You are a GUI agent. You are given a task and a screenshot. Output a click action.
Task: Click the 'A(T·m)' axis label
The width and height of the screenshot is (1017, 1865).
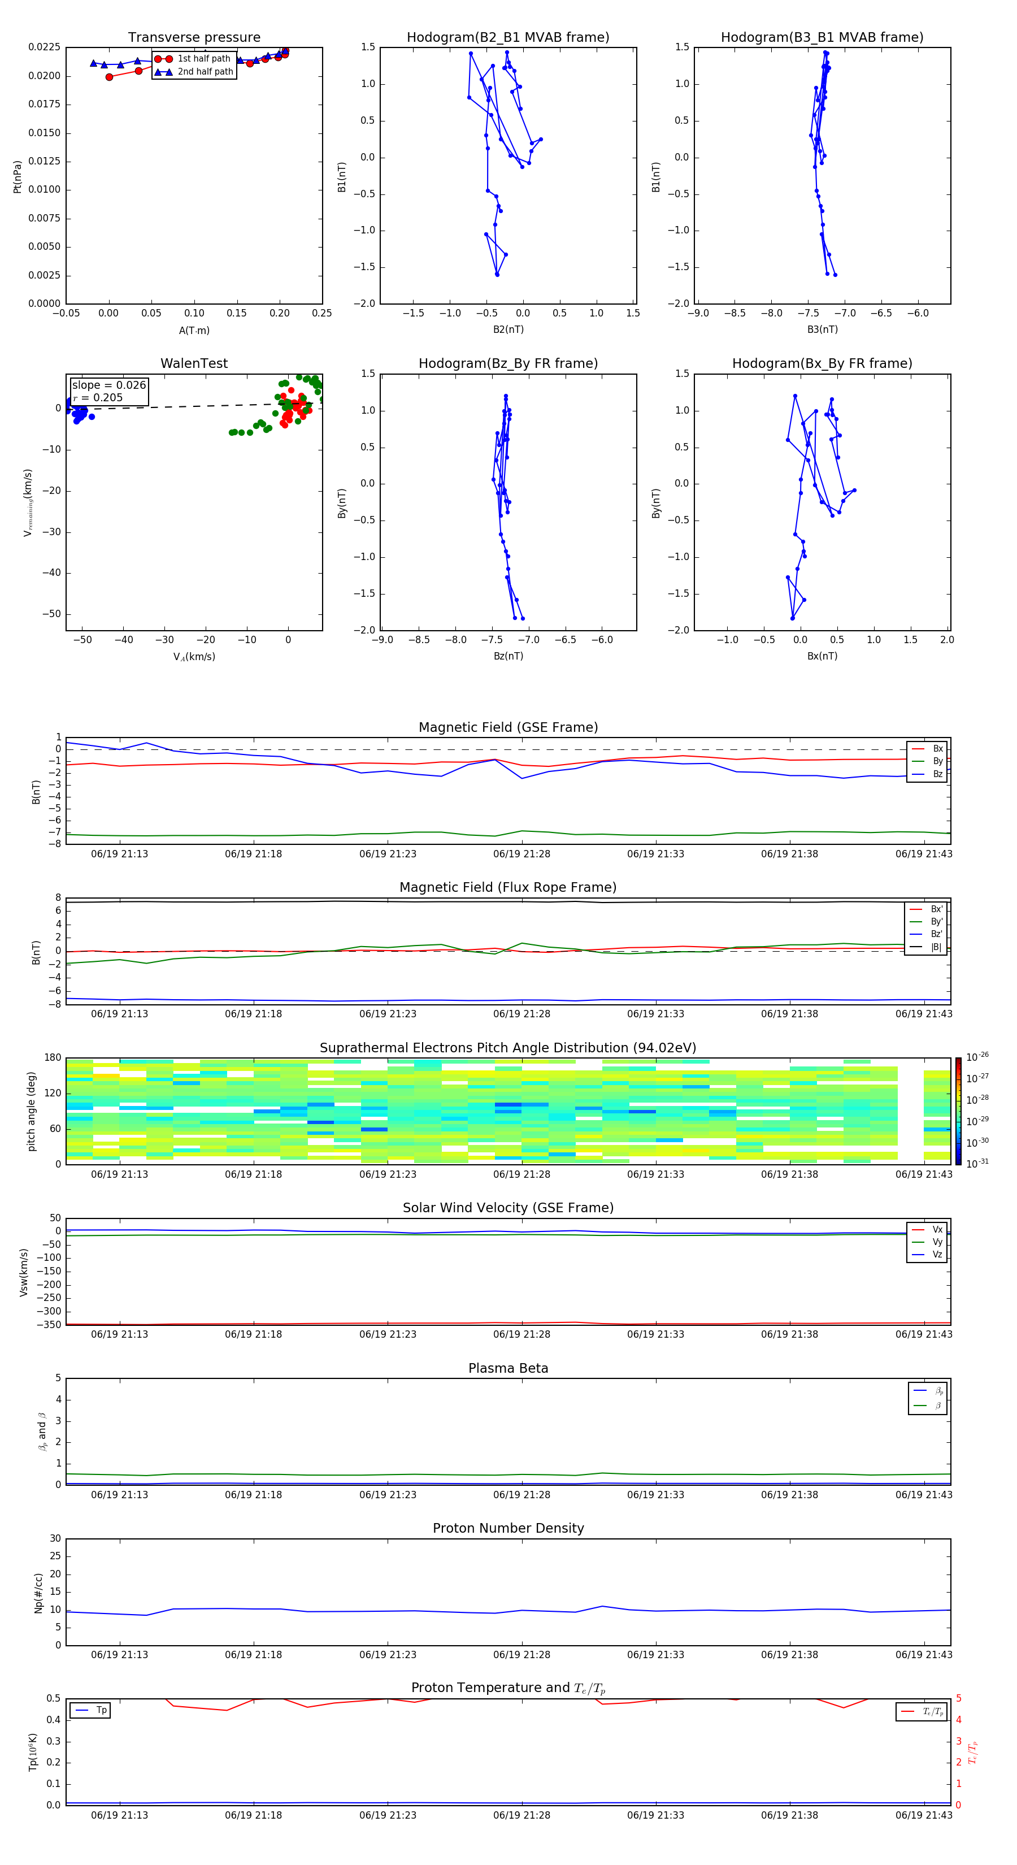[x=194, y=331]
